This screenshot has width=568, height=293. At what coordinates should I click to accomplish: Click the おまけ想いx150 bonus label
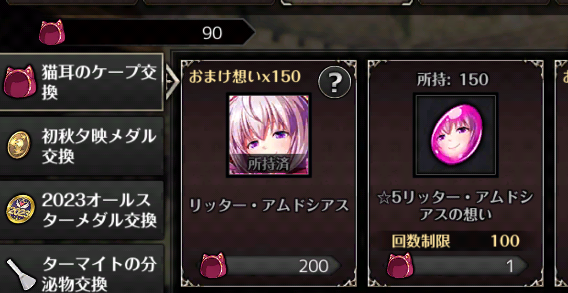click(x=244, y=77)
